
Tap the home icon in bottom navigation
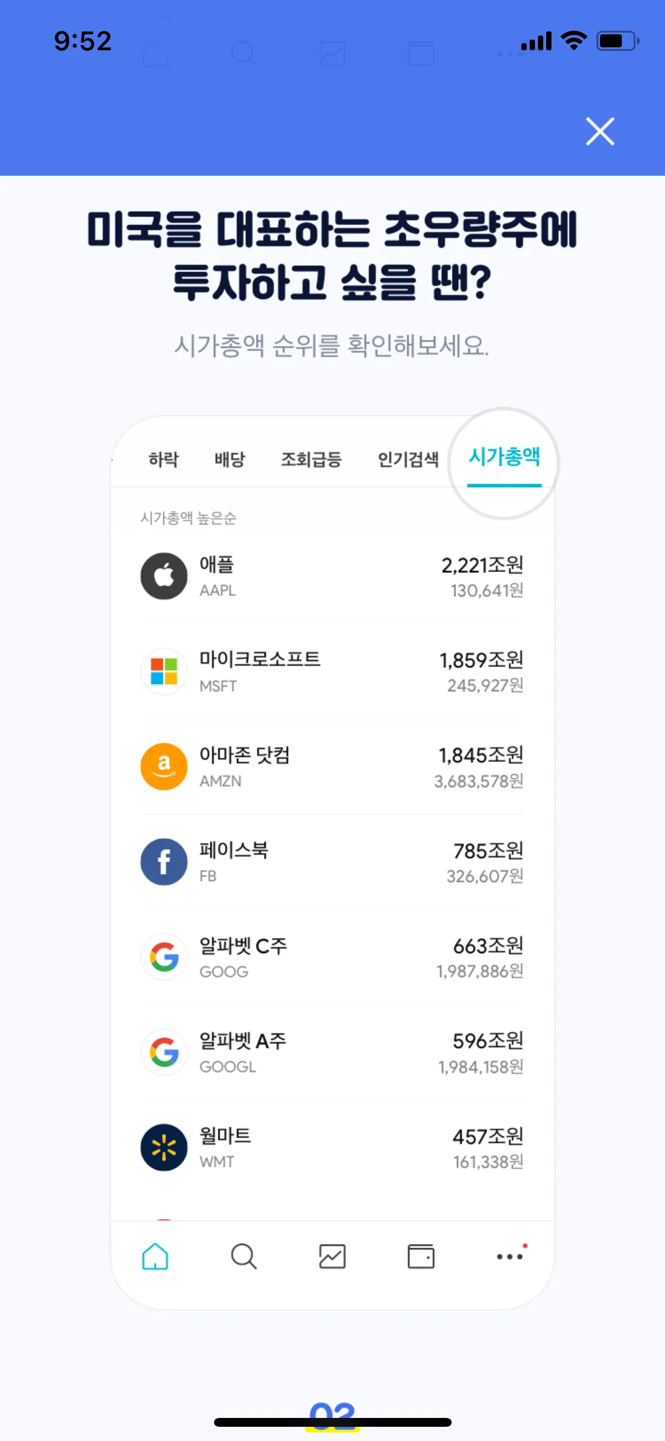(155, 1256)
